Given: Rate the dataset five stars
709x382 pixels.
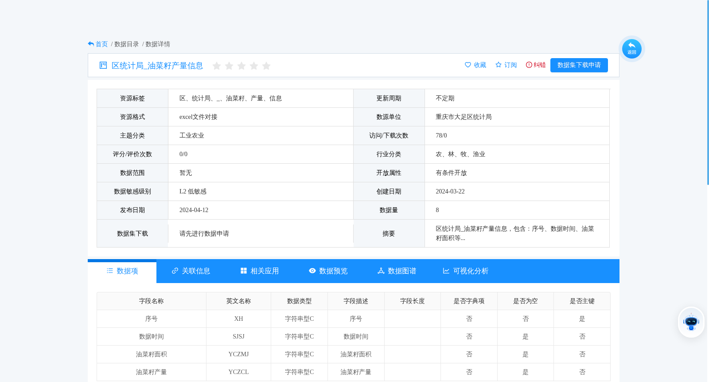Looking at the screenshot, I should pyautogui.click(x=266, y=66).
